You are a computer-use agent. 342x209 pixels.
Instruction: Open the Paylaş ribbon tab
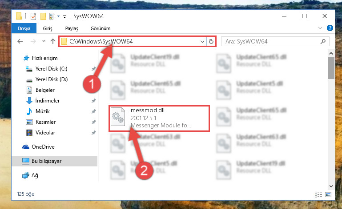tap(72, 28)
